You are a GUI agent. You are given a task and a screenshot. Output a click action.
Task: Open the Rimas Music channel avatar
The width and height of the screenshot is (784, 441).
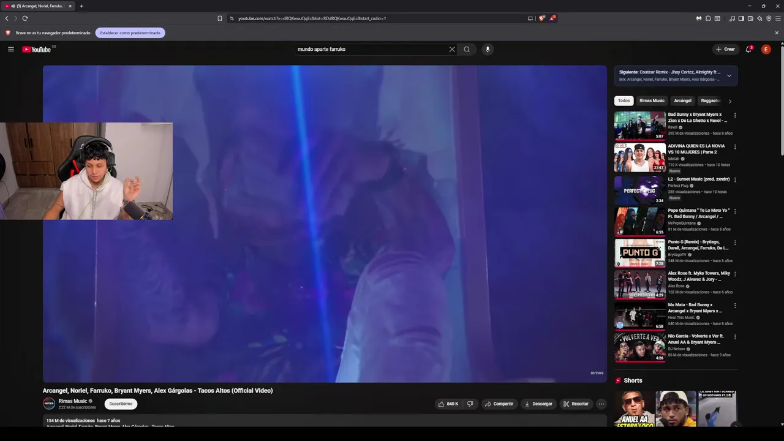point(49,404)
